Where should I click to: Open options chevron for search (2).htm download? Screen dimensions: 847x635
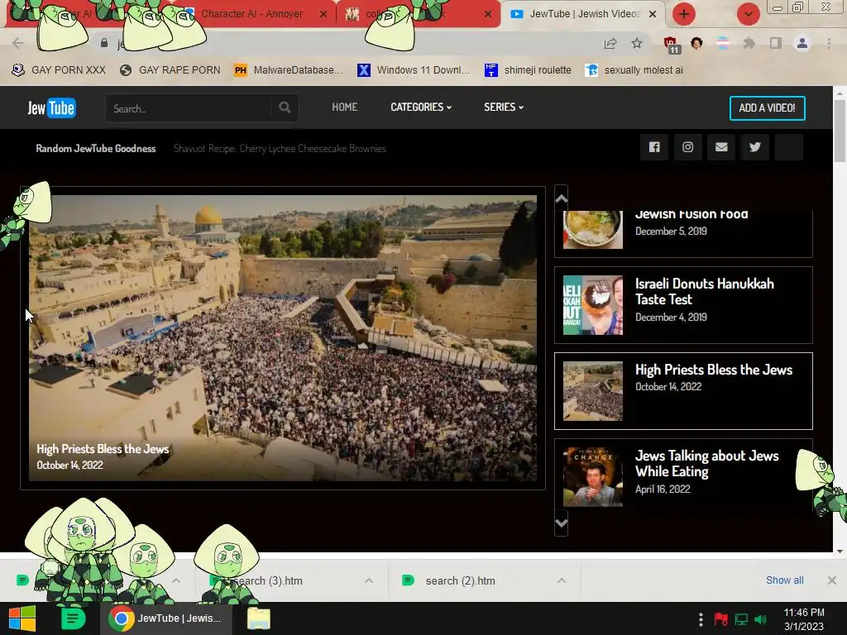(562, 580)
